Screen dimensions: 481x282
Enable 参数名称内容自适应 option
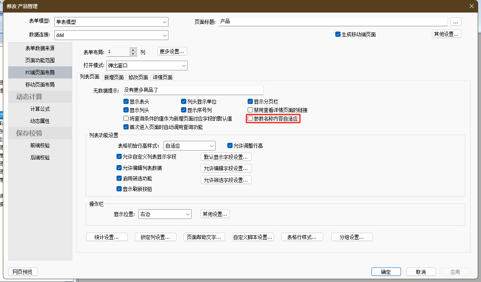click(250, 119)
